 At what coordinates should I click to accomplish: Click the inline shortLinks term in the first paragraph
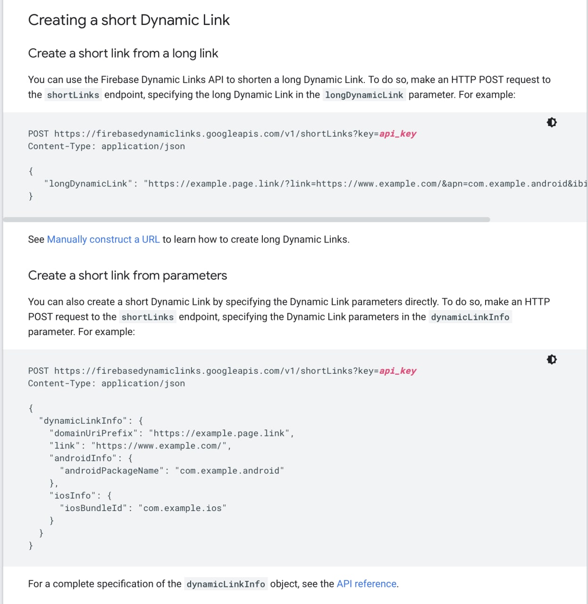tap(73, 95)
